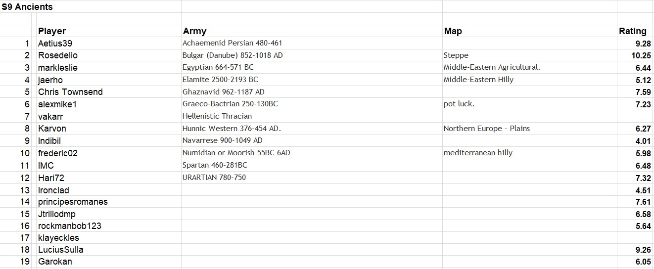Select the frederic02 player cell

click(x=109, y=153)
